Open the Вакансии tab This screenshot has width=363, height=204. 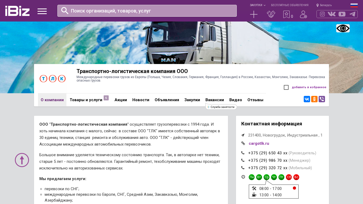coord(215,100)
